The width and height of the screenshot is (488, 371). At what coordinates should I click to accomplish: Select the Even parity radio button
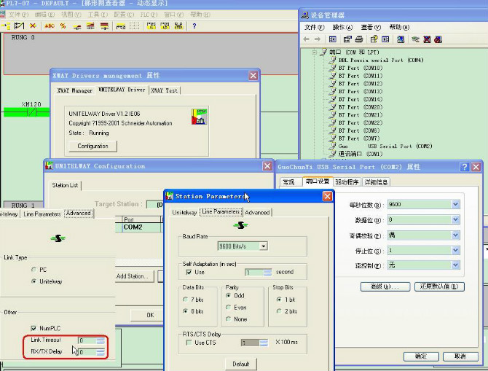(230, 307)
